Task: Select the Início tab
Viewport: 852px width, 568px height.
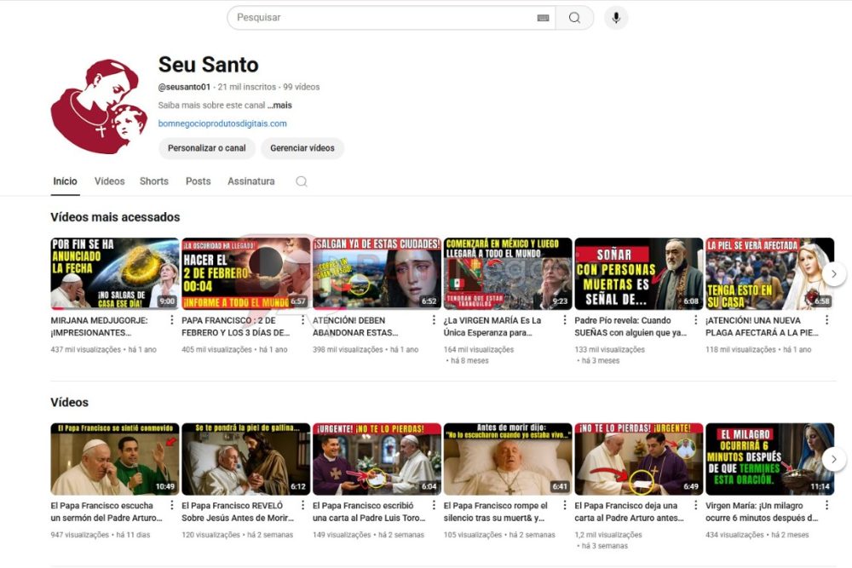Action: 66,181
